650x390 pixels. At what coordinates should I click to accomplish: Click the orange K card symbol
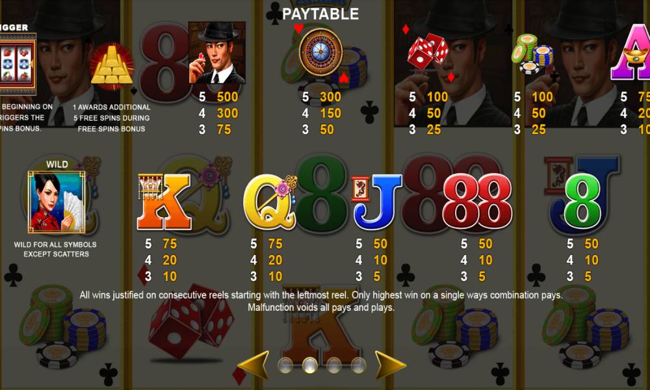pyautogui.click(x=164, y=201)
